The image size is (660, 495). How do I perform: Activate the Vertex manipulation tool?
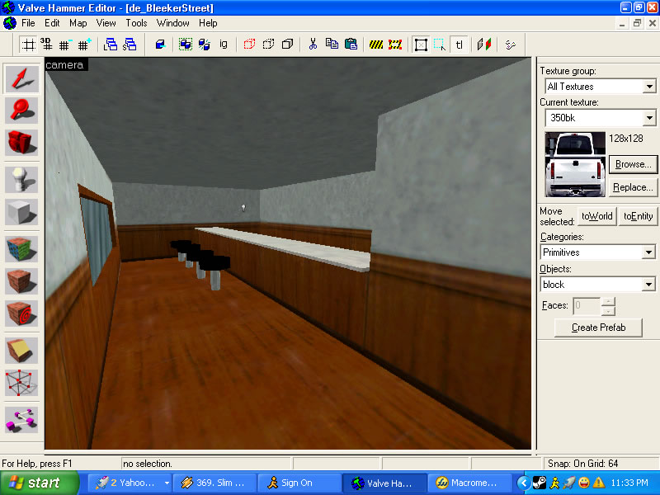click(21, 382)
